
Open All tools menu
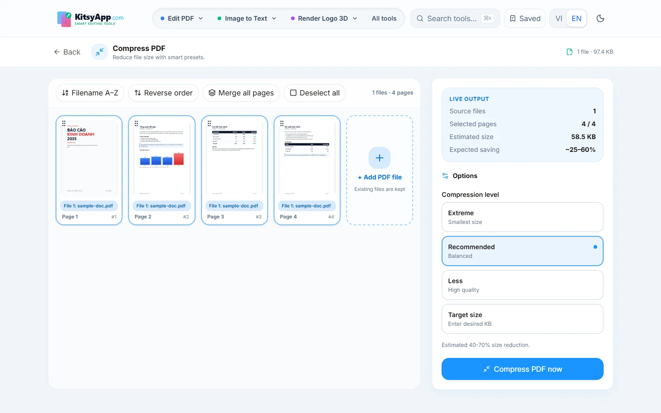(384, 18)
